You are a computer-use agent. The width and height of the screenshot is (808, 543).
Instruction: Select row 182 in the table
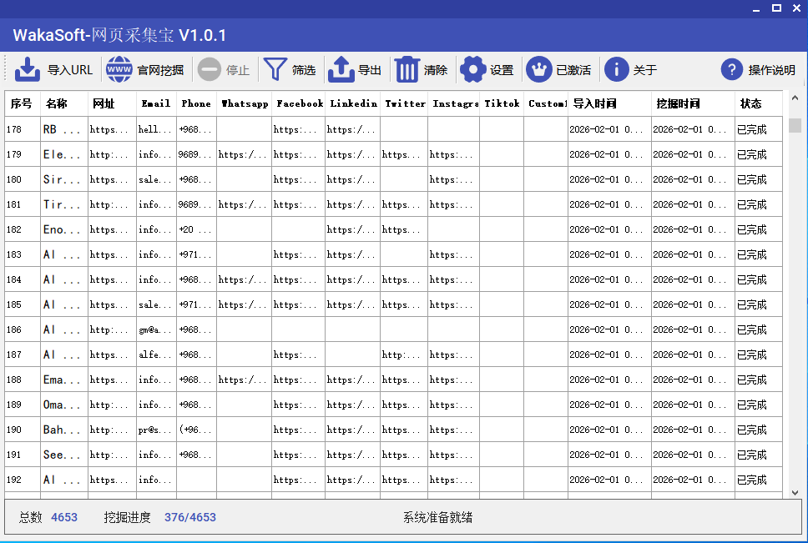pyautogui.click(x=23, y=229)
